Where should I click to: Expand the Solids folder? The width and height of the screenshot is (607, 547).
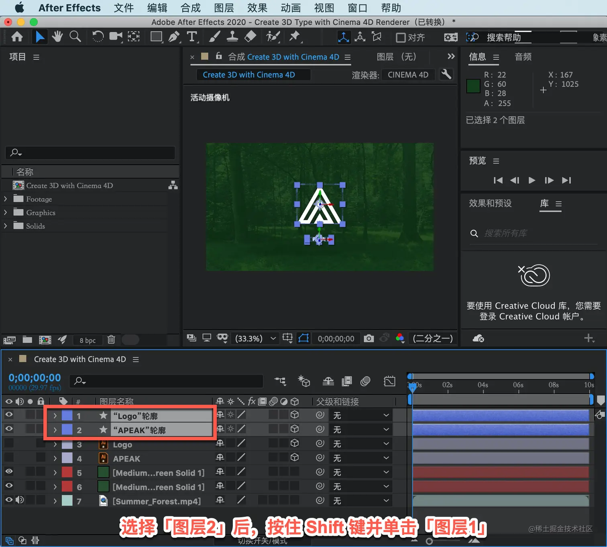point(6,226)
